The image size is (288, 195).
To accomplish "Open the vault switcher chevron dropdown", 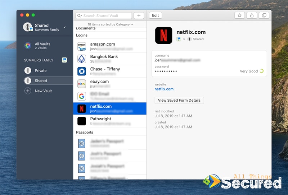I will point(65,27).
